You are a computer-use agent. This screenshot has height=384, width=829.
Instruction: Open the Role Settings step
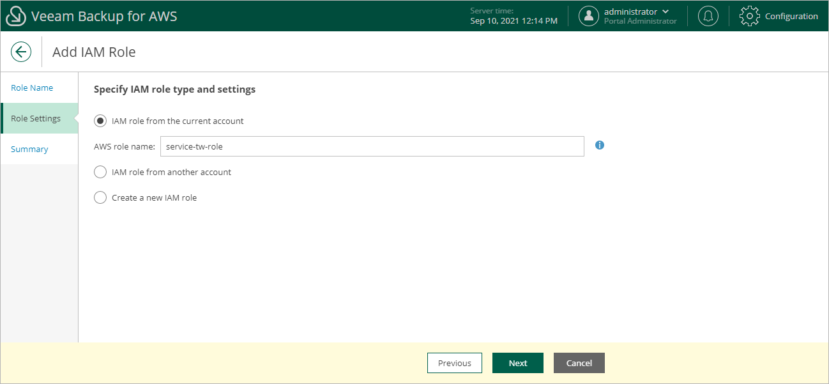tap(40, 118)
